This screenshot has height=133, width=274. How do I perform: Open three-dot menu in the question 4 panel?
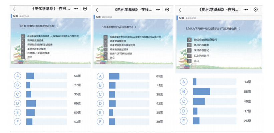158,10
